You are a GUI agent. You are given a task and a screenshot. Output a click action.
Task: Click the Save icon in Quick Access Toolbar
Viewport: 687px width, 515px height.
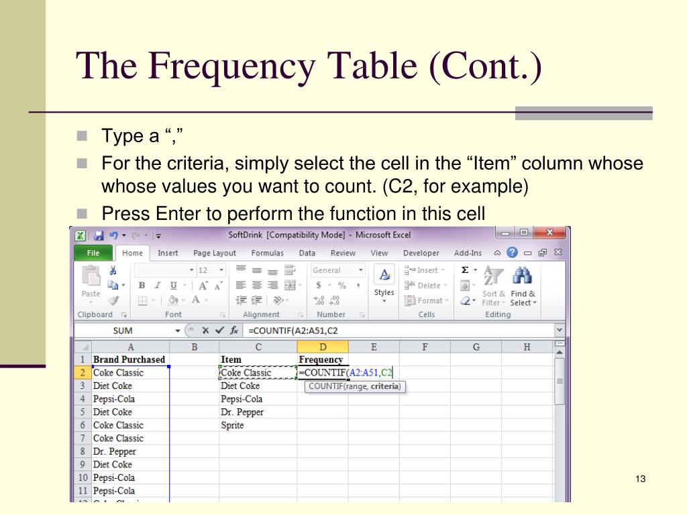point(99,235)
